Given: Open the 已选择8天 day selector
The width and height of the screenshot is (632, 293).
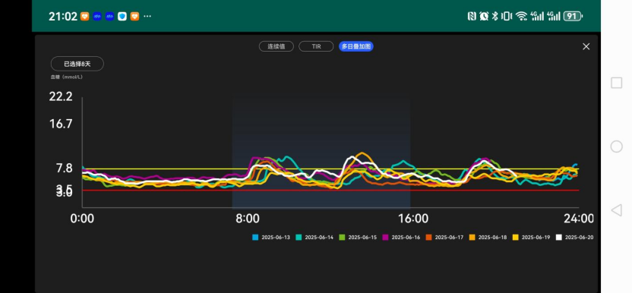Looking at the screenshot, I should (77, 64).
